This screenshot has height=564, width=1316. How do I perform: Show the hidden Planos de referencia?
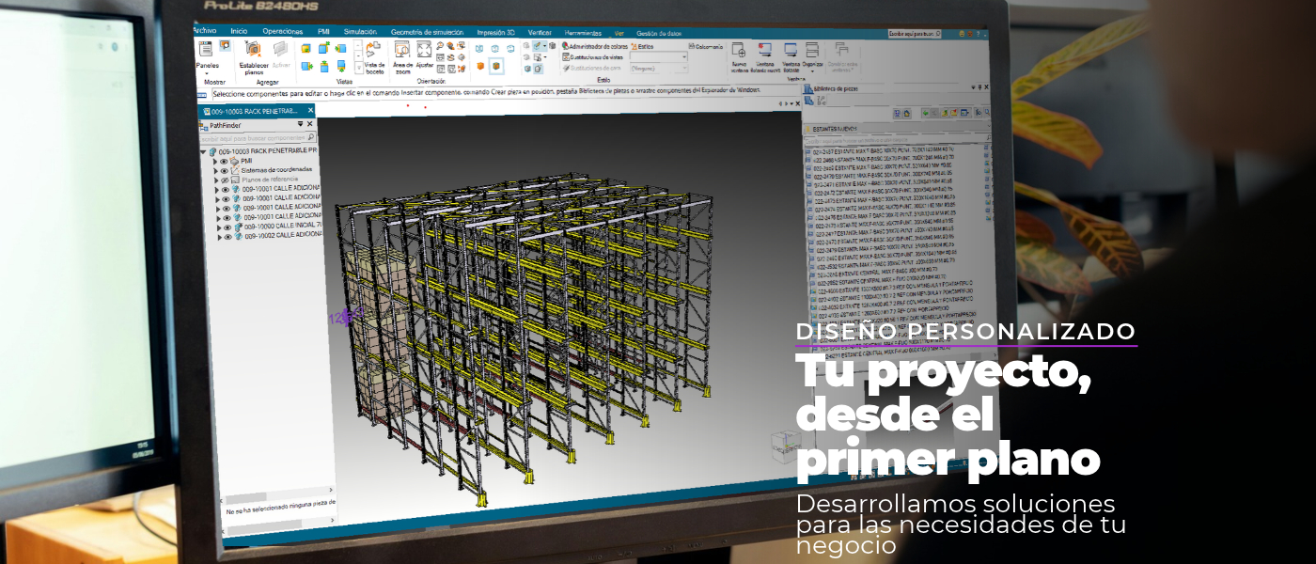(225, 180)
